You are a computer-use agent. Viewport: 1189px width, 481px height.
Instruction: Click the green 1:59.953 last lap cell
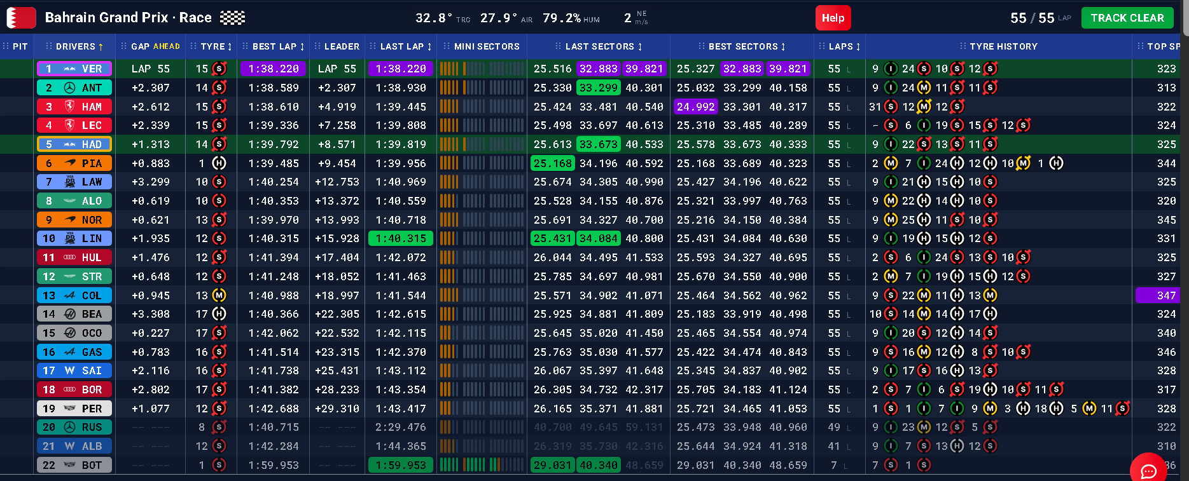(401, 465)
